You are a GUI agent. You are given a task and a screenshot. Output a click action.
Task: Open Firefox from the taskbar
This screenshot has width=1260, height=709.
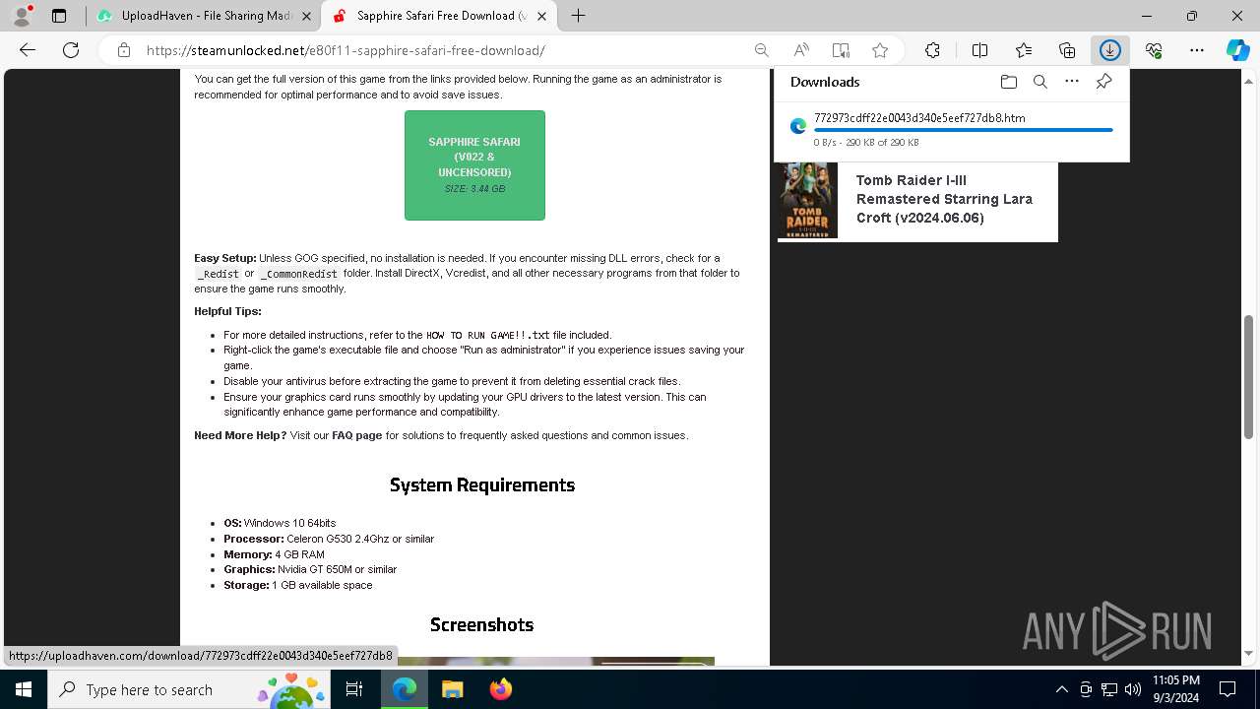tap(501, 689)
